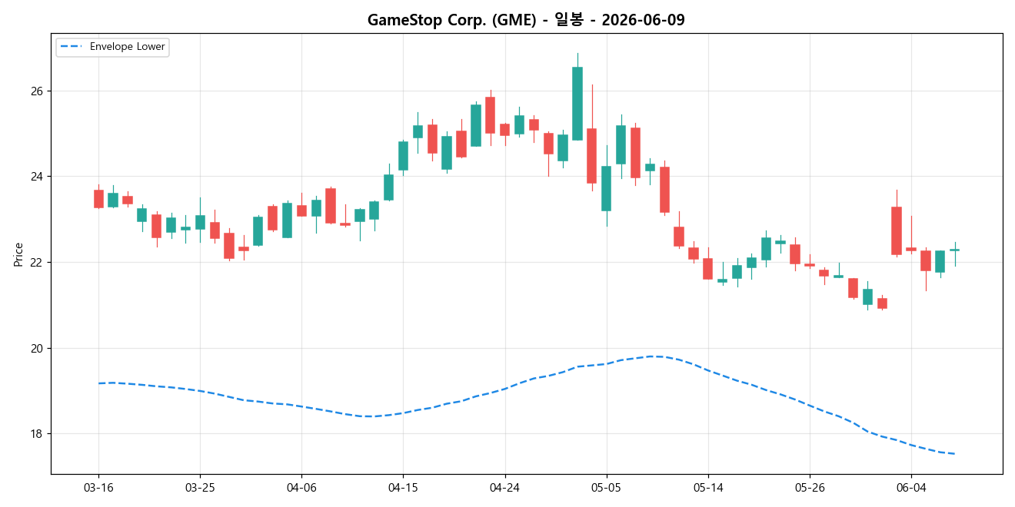Click the x-axis date label 05-14

pyautogui.click(x=707, y=488)
